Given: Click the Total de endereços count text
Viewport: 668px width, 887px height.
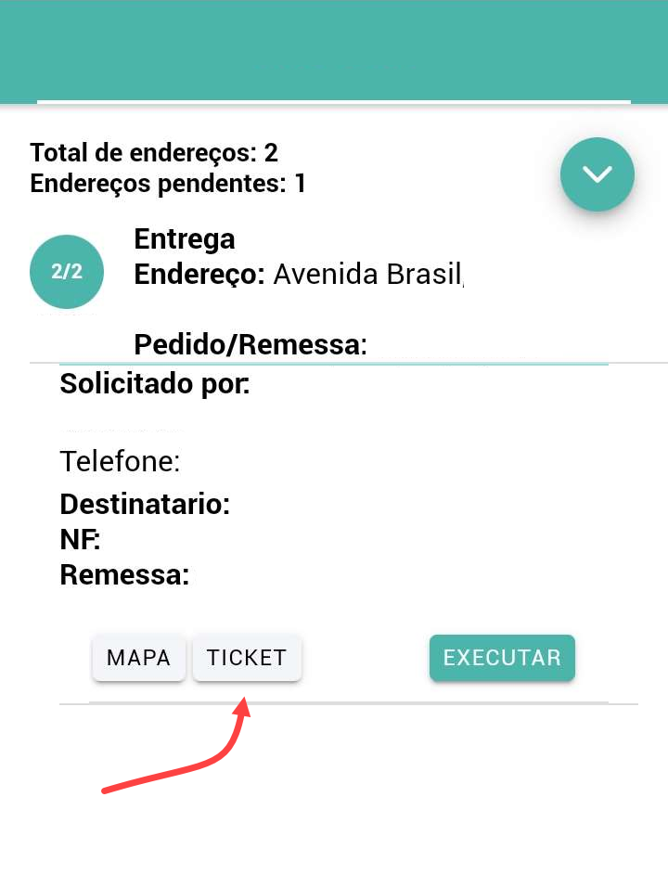Looking at the screenshot, I should click(154, 152).
